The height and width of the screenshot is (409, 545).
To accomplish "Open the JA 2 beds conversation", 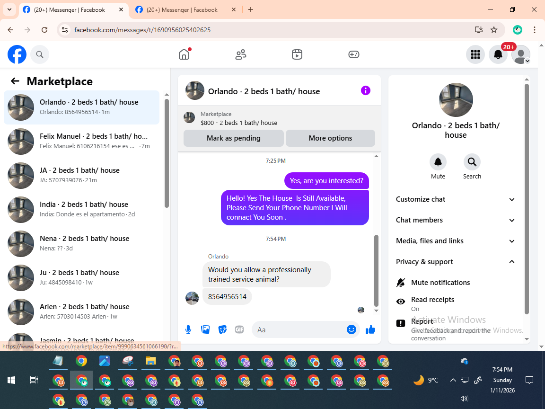I will [82, 175].
